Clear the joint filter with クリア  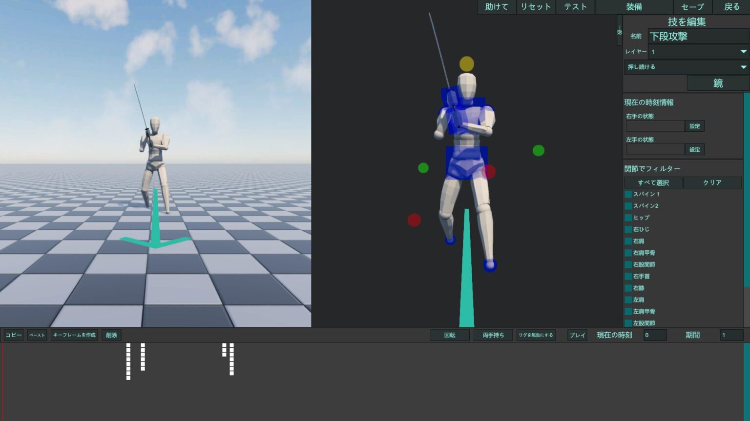pyautogui.click(x=712, y=182)
